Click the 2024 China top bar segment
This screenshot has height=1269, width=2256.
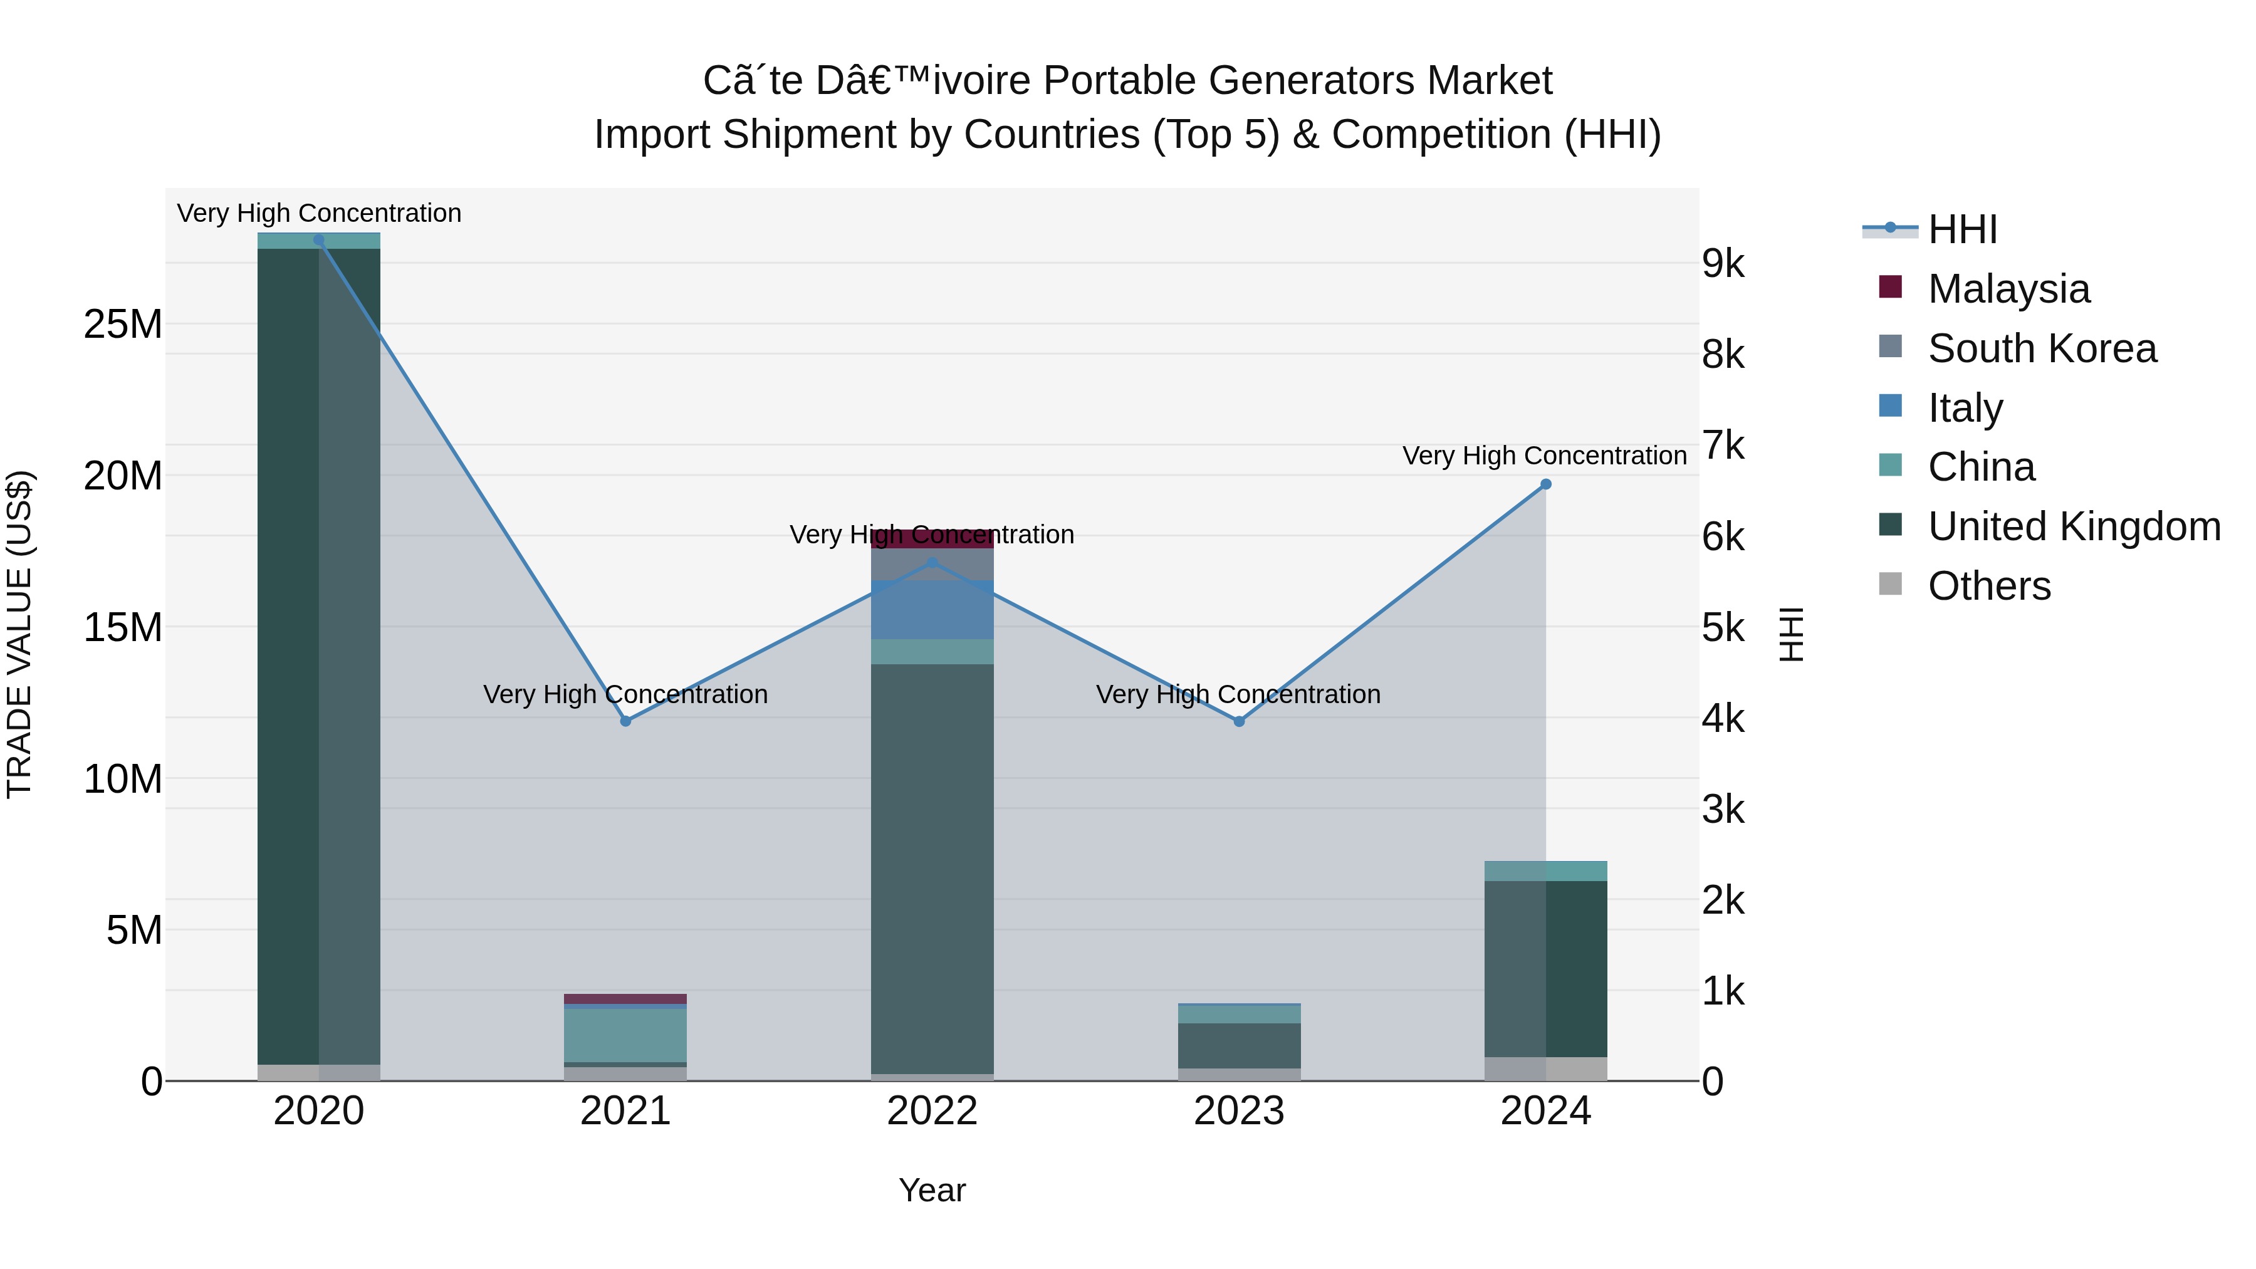[x=1546, y=870]
